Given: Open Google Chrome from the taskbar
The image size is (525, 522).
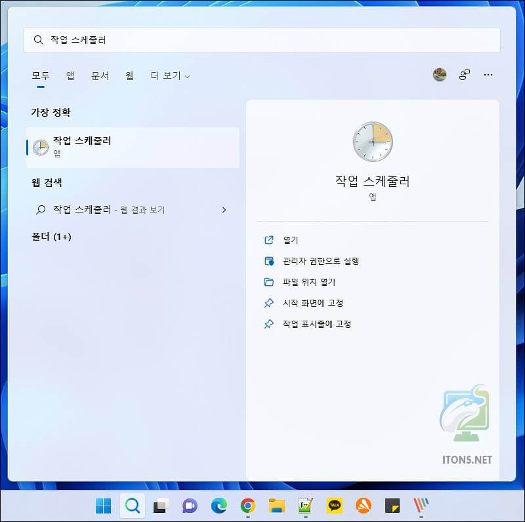Looking at the screenshot, I should coord(248,505).
